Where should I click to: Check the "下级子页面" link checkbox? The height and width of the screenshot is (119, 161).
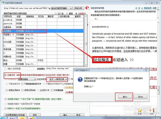(x=5, y=99)
